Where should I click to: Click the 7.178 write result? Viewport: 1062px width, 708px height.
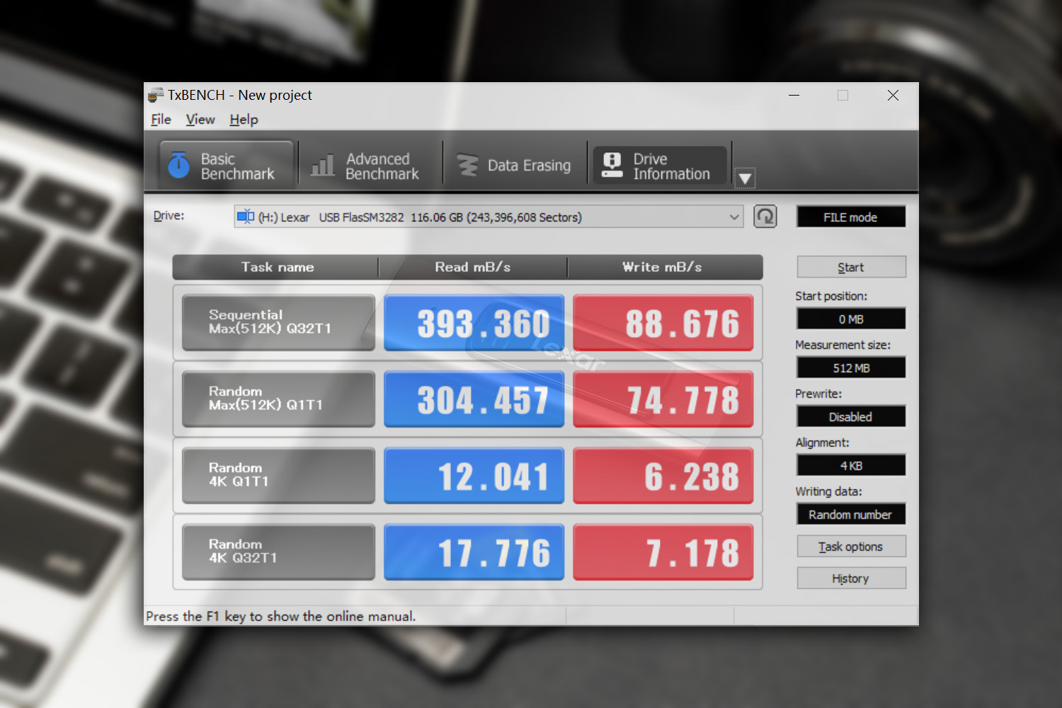pyautogui.click(x=663, y=552)
